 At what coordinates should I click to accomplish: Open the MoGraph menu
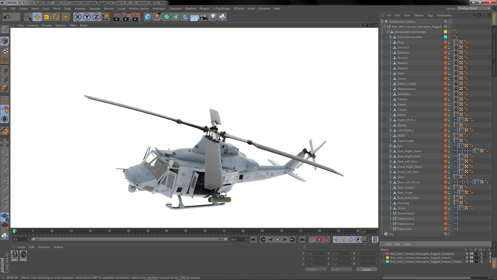159,9
